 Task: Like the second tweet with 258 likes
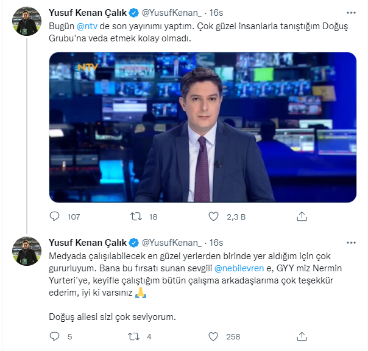(x=213, y=336)
